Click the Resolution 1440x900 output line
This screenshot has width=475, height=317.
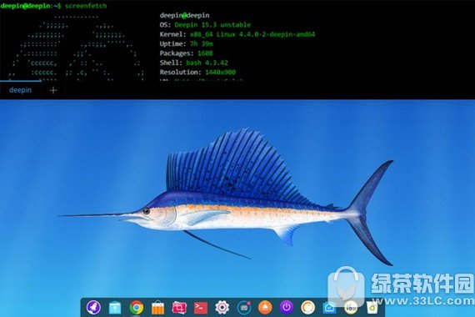(197, 72)
